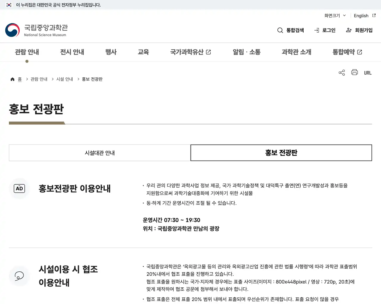Switch to the 시설대관 안내 tab
Image resolution: width=381 pixels, height=304 pixels.
click(99, 153)
